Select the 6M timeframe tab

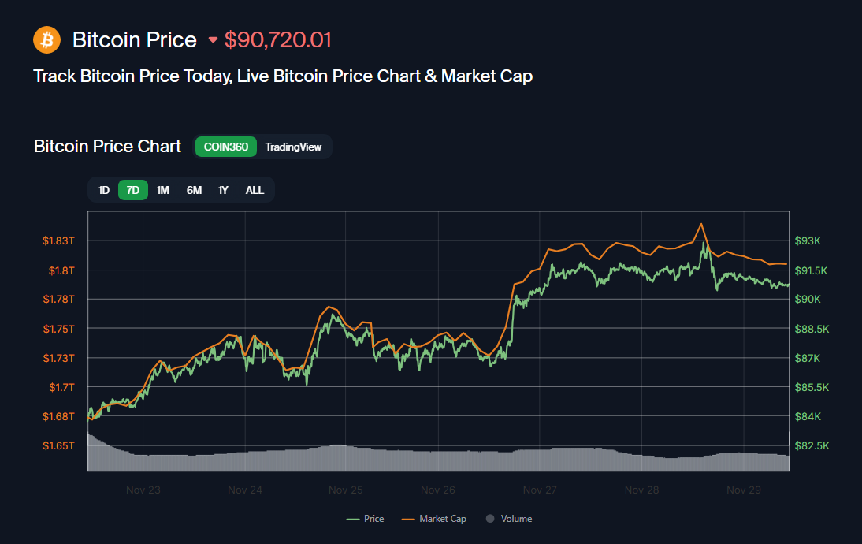click(x=193, y=190)
